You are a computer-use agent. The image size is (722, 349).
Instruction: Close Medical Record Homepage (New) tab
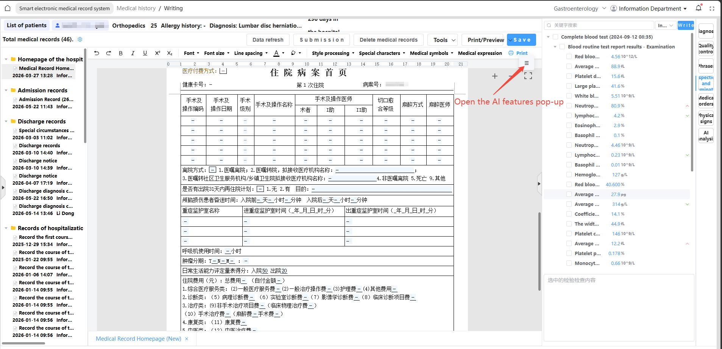point(186,339)
